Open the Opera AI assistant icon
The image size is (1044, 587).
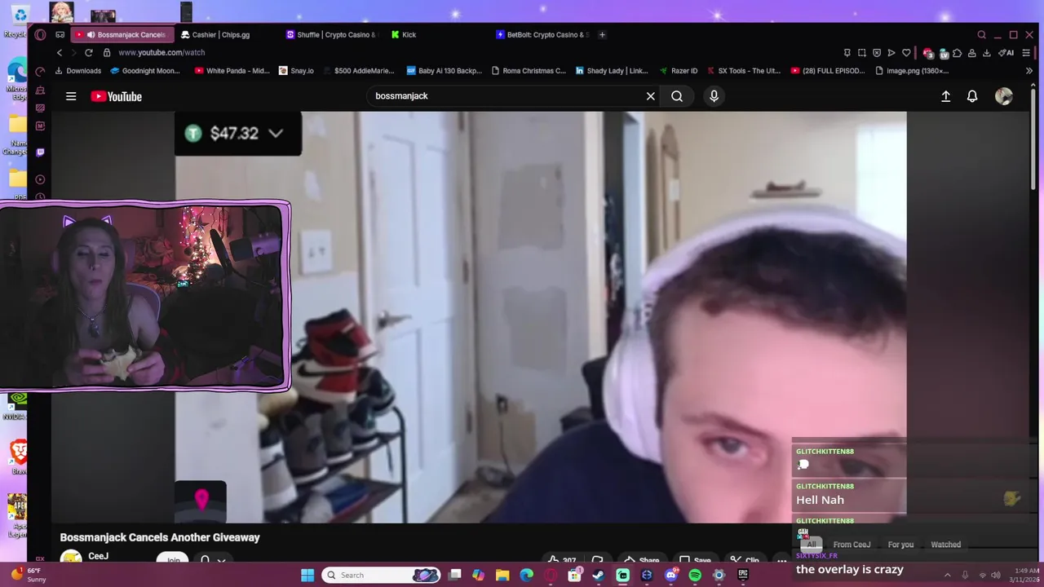[x=1007, y=53]
